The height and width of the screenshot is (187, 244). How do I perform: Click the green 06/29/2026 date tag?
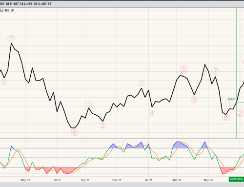tap(236, 179)
